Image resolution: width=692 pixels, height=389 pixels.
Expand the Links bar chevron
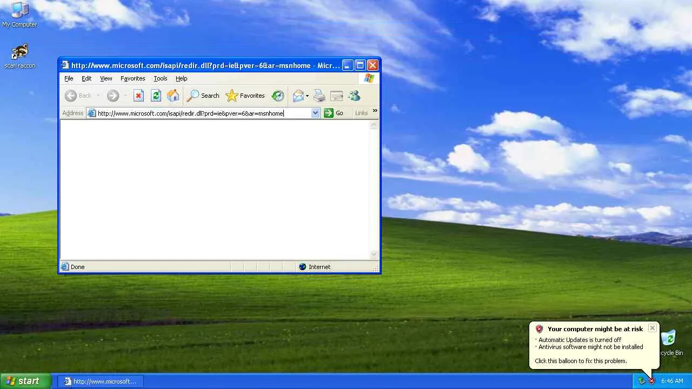375,111
